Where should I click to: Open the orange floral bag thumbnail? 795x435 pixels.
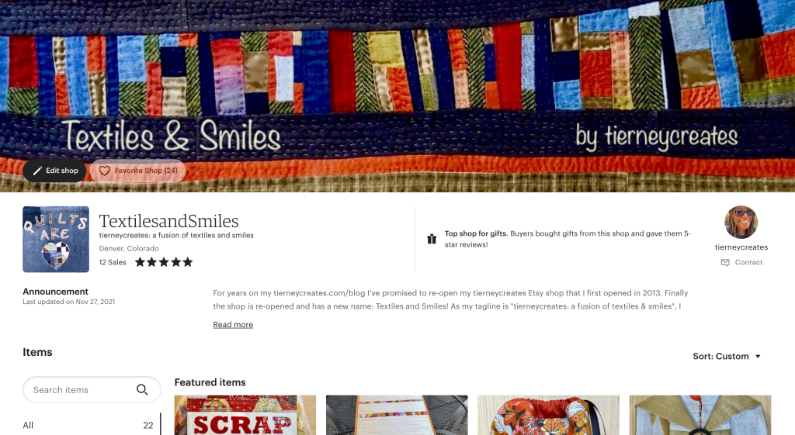tap(548, 416)
